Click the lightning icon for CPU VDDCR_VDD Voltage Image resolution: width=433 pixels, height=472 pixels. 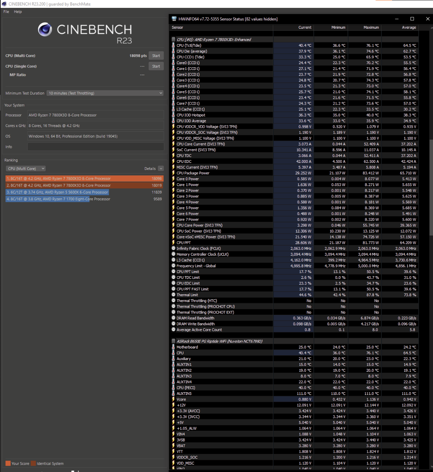[x=173, y=127]
